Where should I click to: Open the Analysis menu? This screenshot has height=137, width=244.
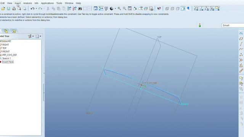(x=27, y=3)
